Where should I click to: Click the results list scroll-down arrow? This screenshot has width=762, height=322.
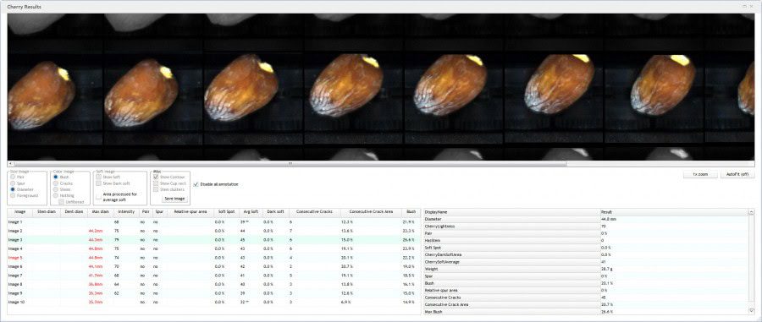(x=752, y=310)
